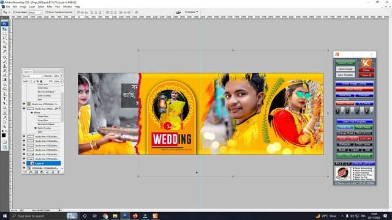This screenshot has height=220, width=392.
Task: Open Firefox from the taskbar
Action: 135,216
